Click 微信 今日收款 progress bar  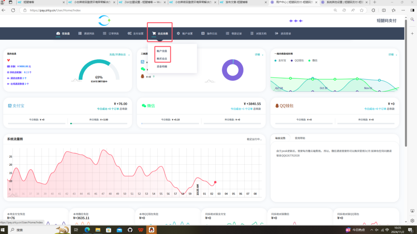170,123
